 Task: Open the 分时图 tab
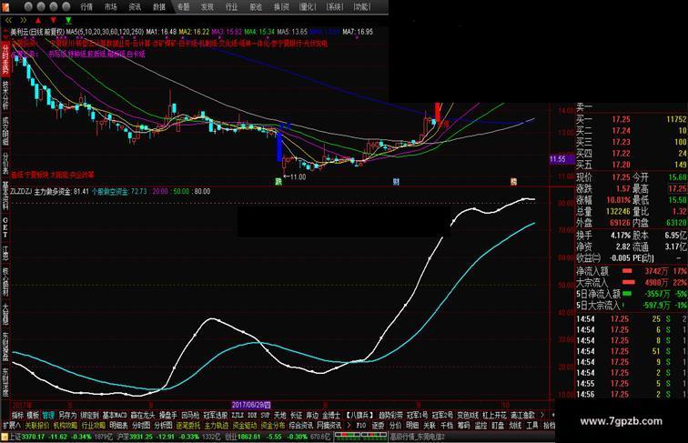pos(141,426)
